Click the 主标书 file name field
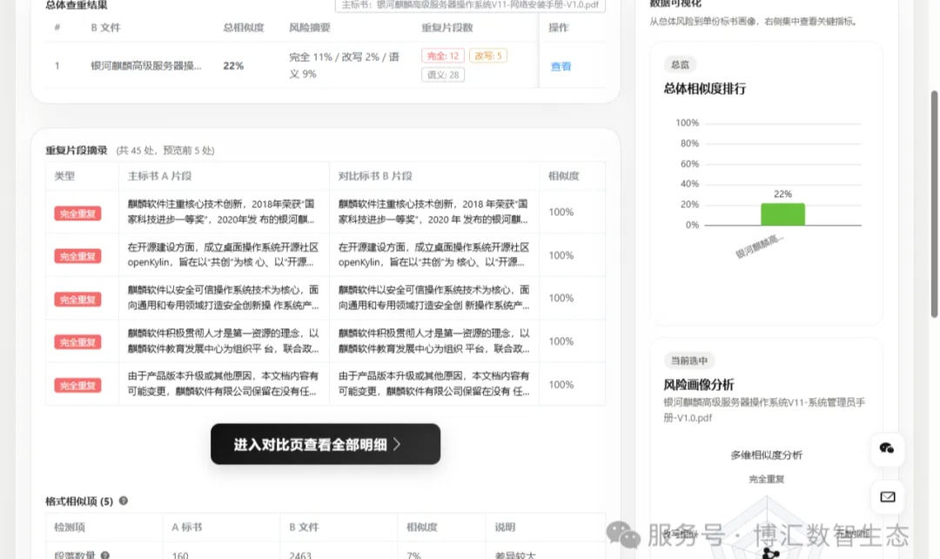The height and width of the screenshot is (559, 940). tap(470, 5)
